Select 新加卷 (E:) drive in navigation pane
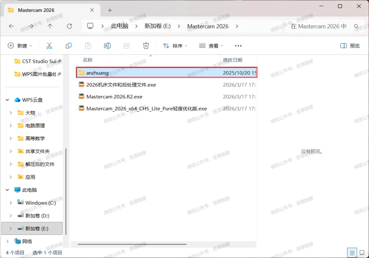Screen dimensions: 369x258 [32, 228]
